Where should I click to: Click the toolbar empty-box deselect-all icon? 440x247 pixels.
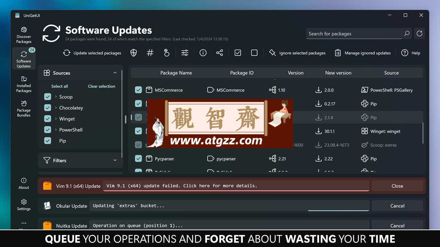[254, 53]
